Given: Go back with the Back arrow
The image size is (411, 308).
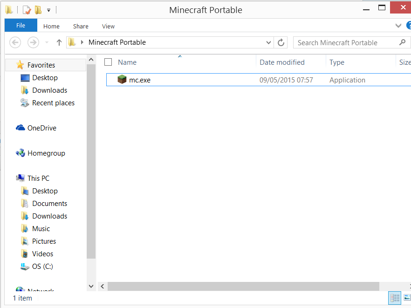Looking at the screenshot, I should pos(15,42).
